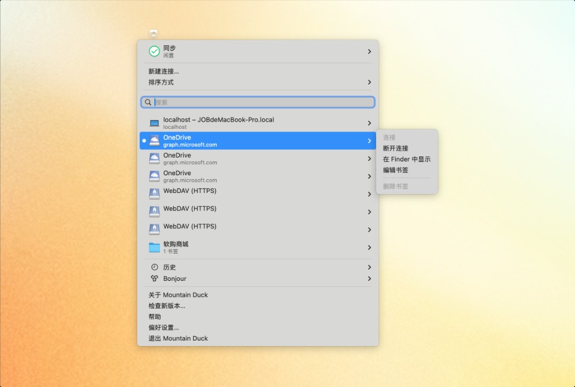Open the 帮助 help item
Image resolution: width=575 pixels, height=387 pixels.
155,317
